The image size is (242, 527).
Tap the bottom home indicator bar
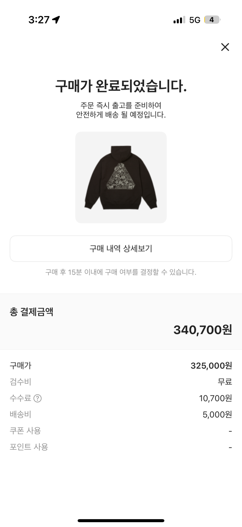[x=121, y=512]
